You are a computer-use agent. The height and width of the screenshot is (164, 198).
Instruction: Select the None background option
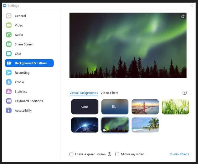click(84, 107)
